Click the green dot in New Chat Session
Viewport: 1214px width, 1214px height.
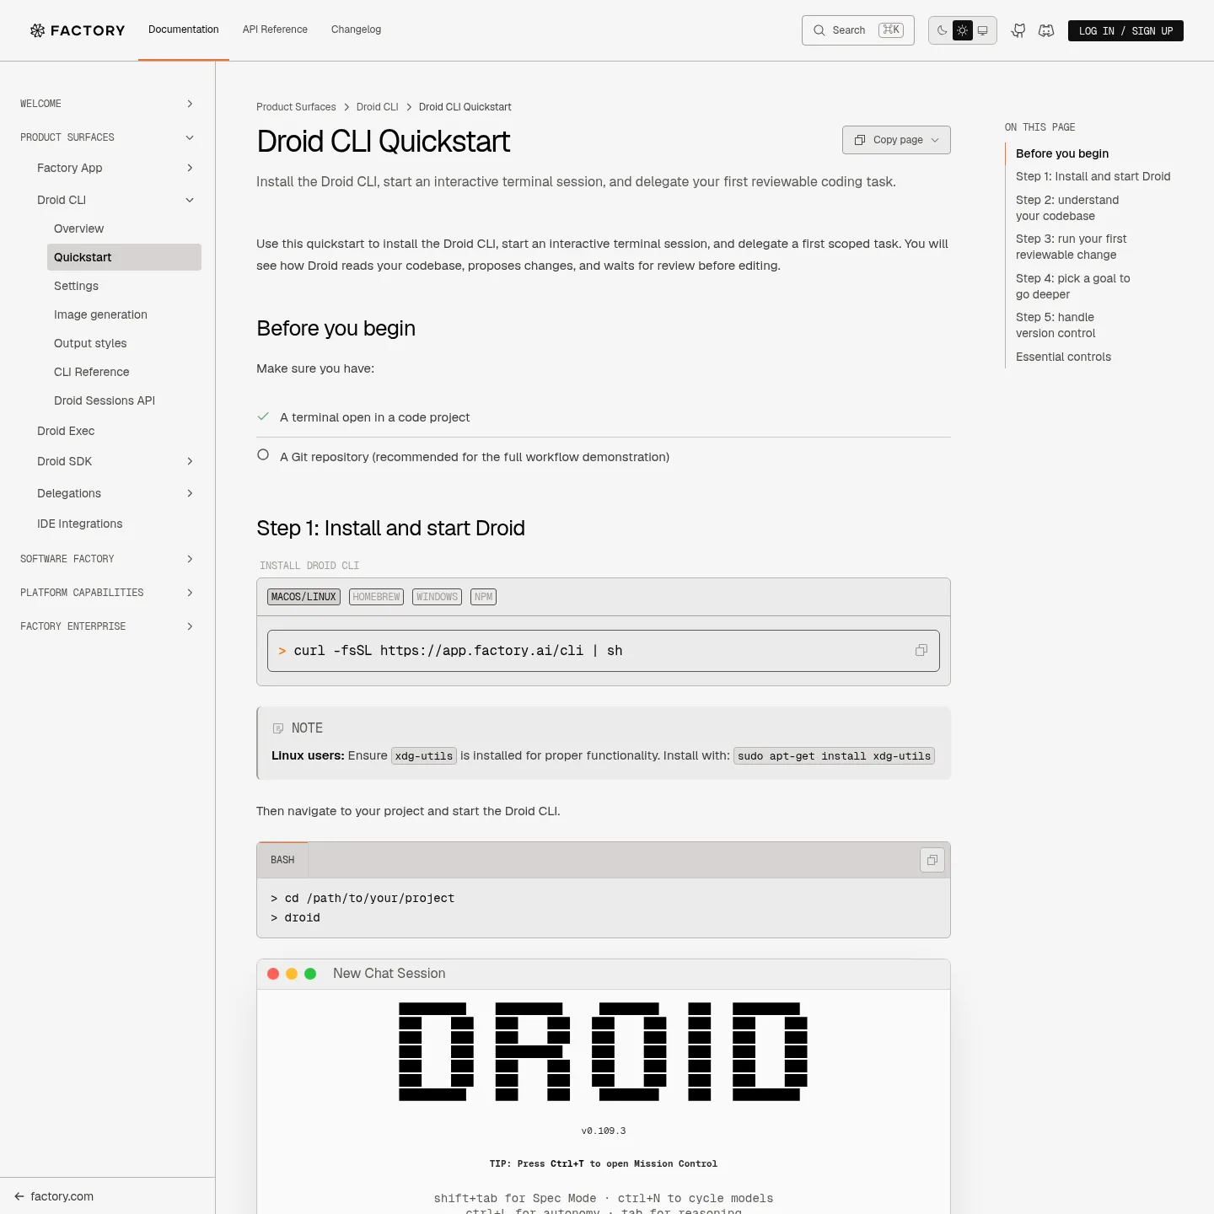[310, 974]
